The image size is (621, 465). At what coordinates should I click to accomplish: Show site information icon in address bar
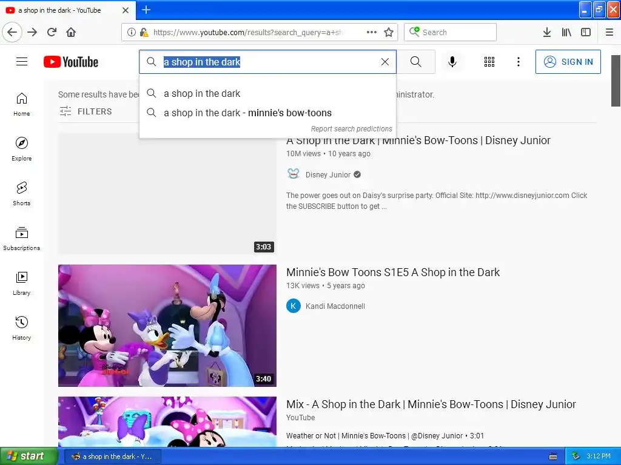click(x=131, y=32)
